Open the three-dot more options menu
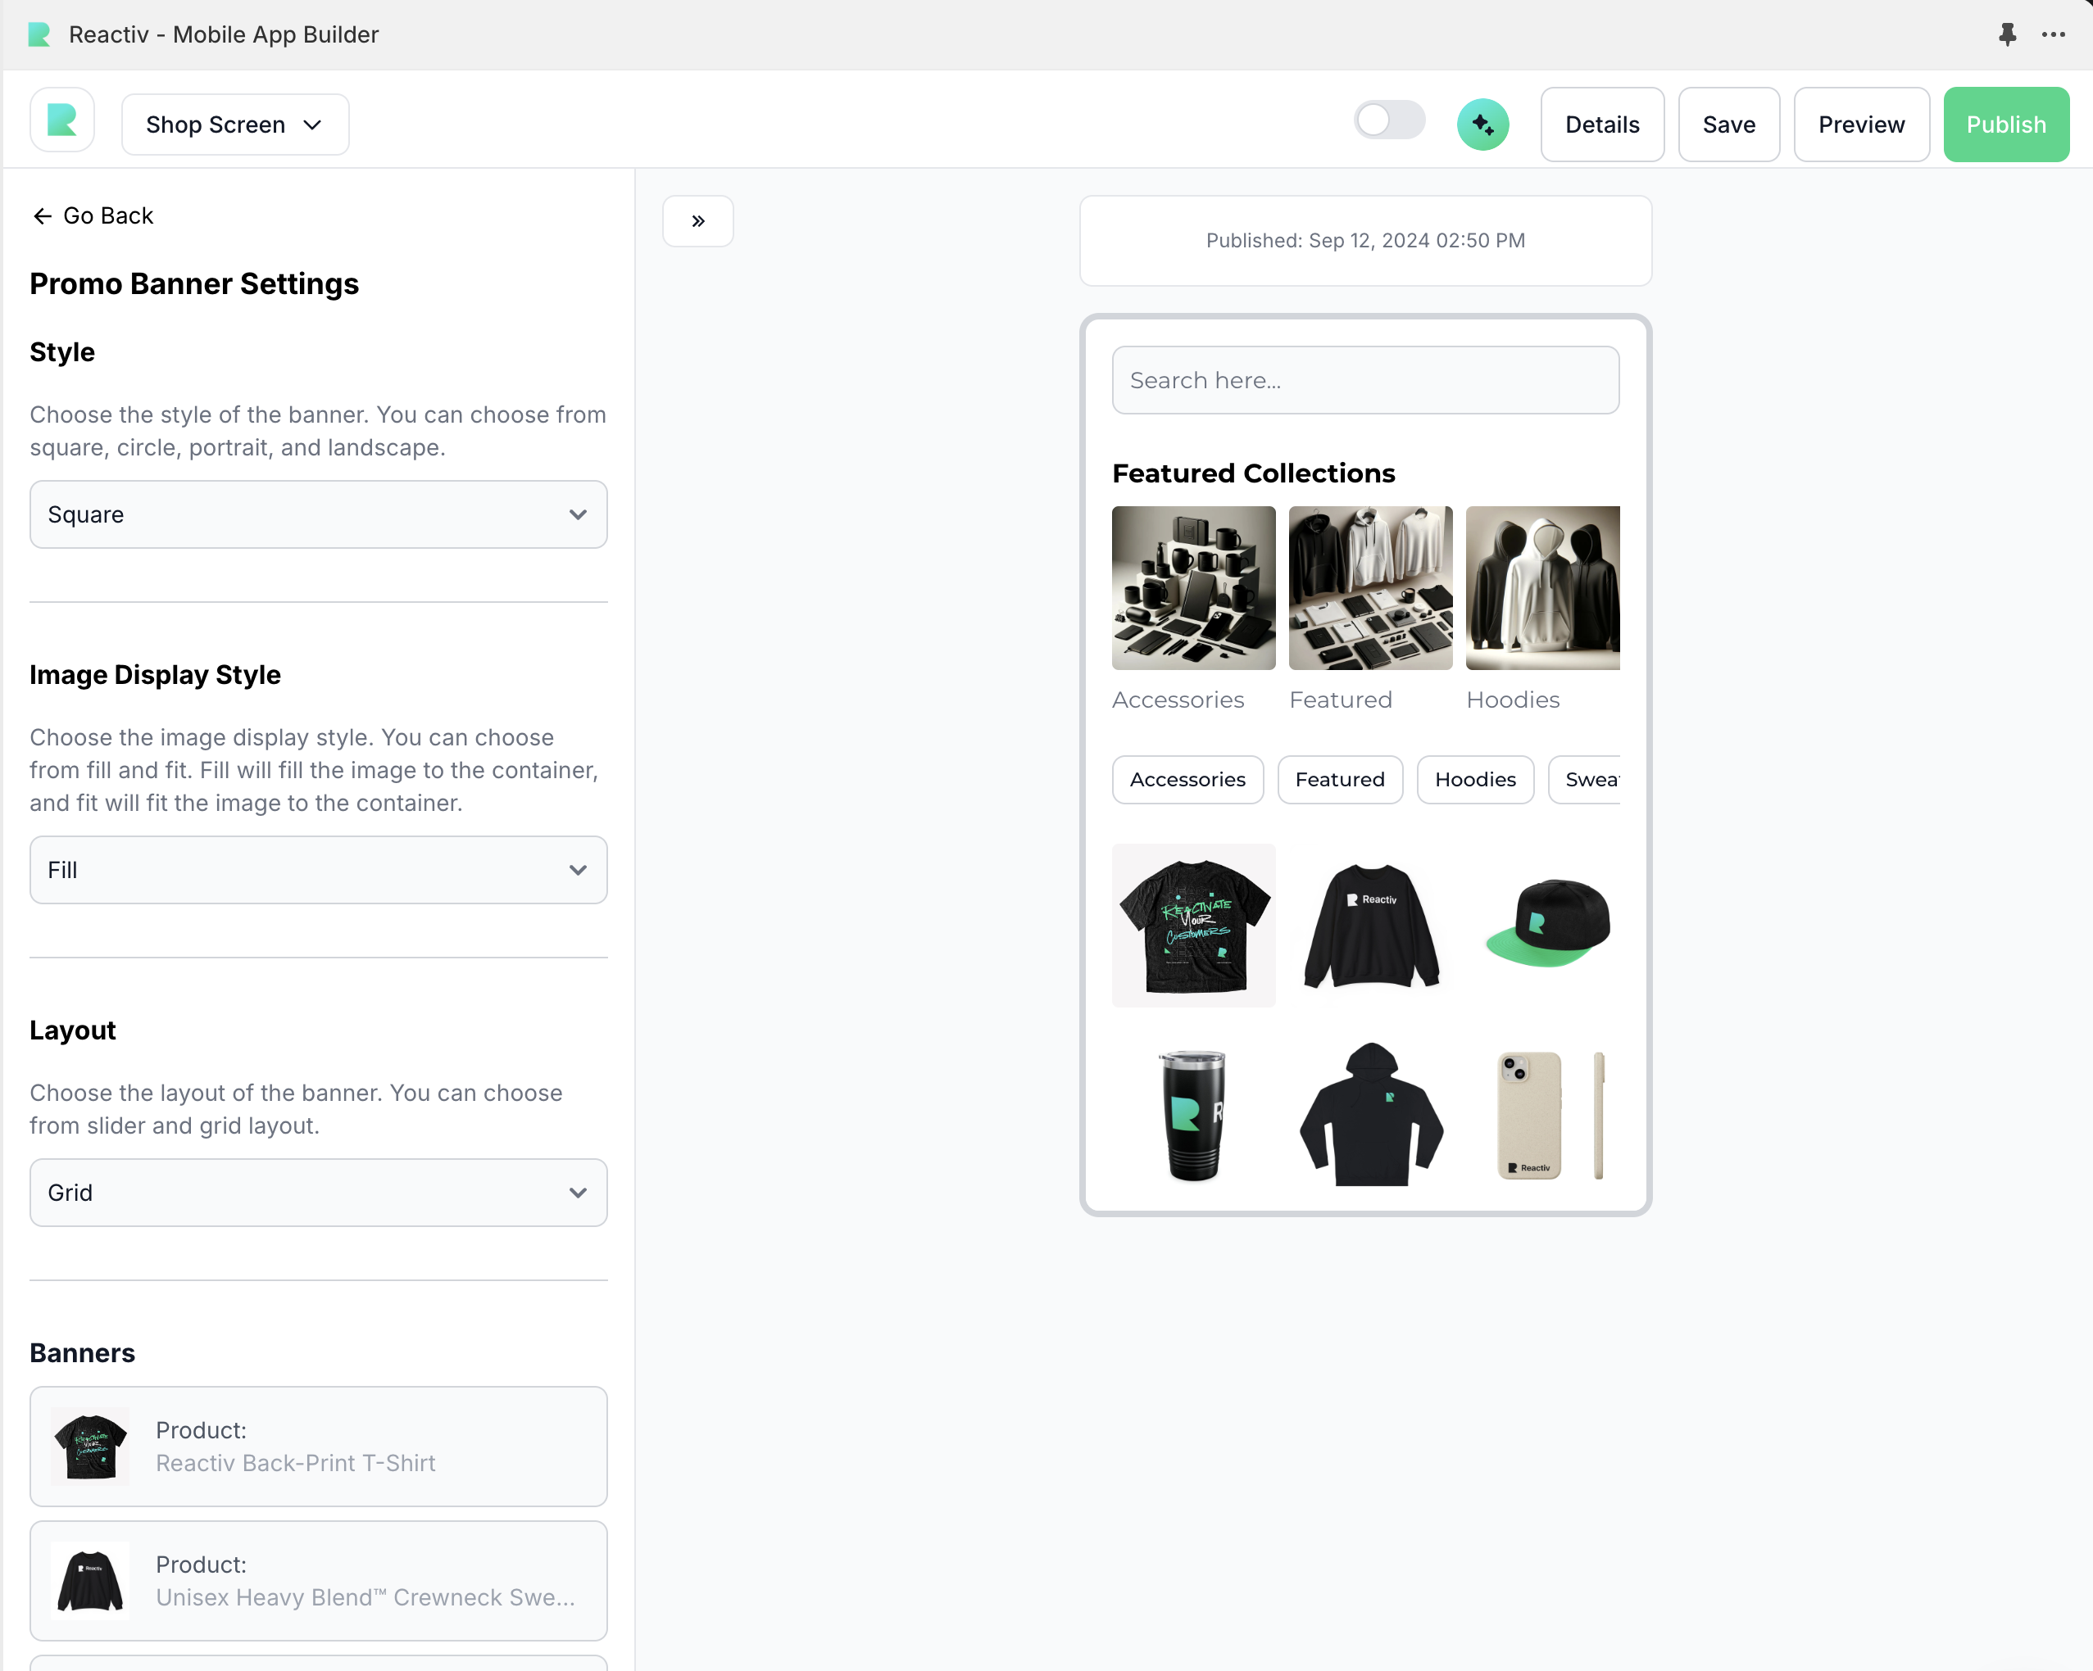Screen dimensions: 2093x1671 coord(2052,35)
